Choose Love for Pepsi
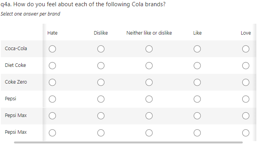Viewport: 261px width, 145px height. (246, 99)
